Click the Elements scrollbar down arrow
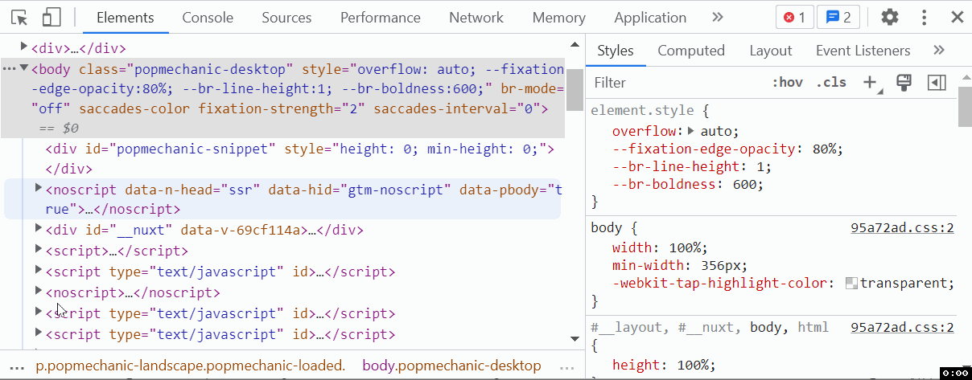The width and height of the screenshot is (972, 380). (575, 338)
